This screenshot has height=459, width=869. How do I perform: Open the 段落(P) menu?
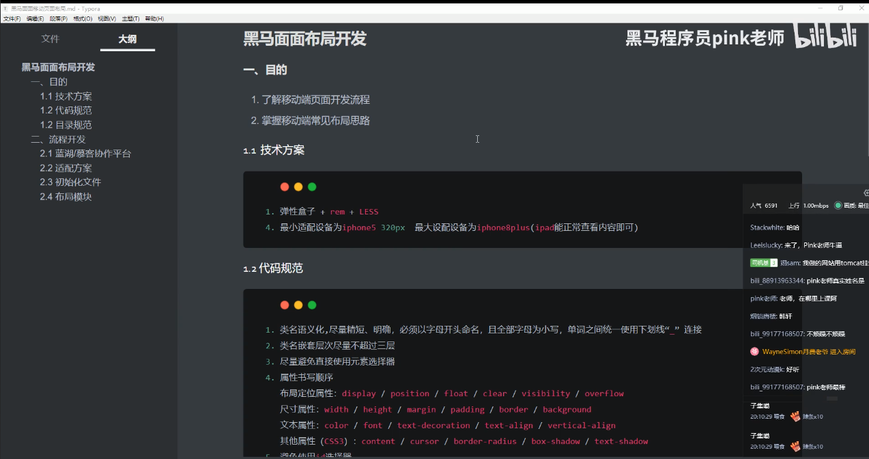click(x=59, y=18)
